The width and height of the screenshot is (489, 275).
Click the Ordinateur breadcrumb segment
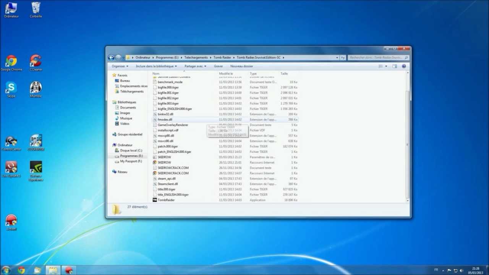[143, 58]
